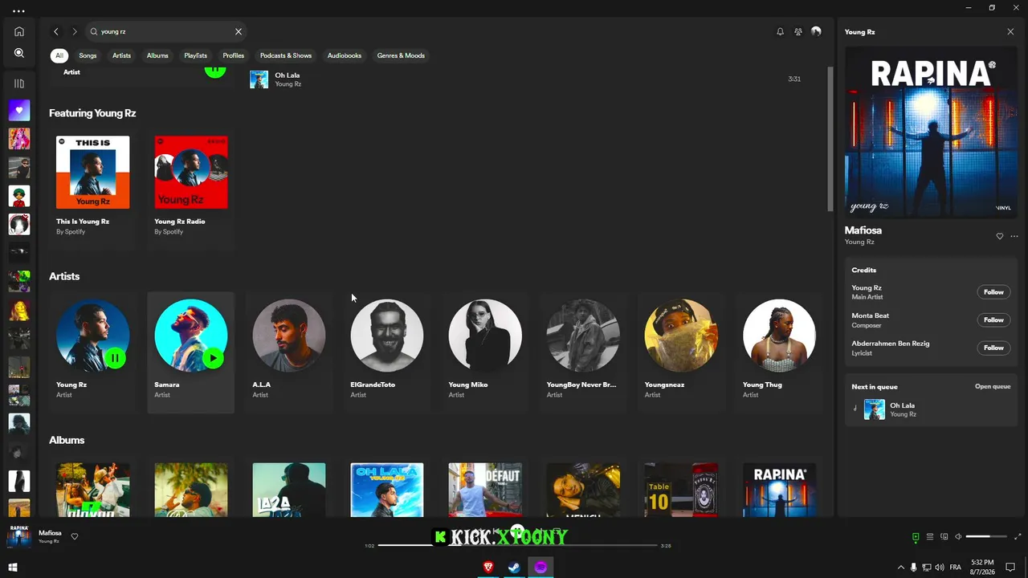Open the three-dot app menu
This screenshot has height=578, width=1028.
(x=18, y=11)
